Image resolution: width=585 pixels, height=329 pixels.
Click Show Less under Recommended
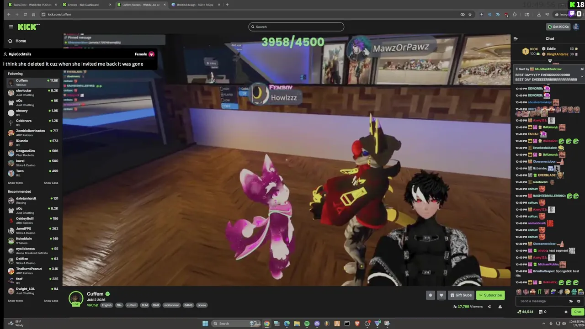point(51,301)
